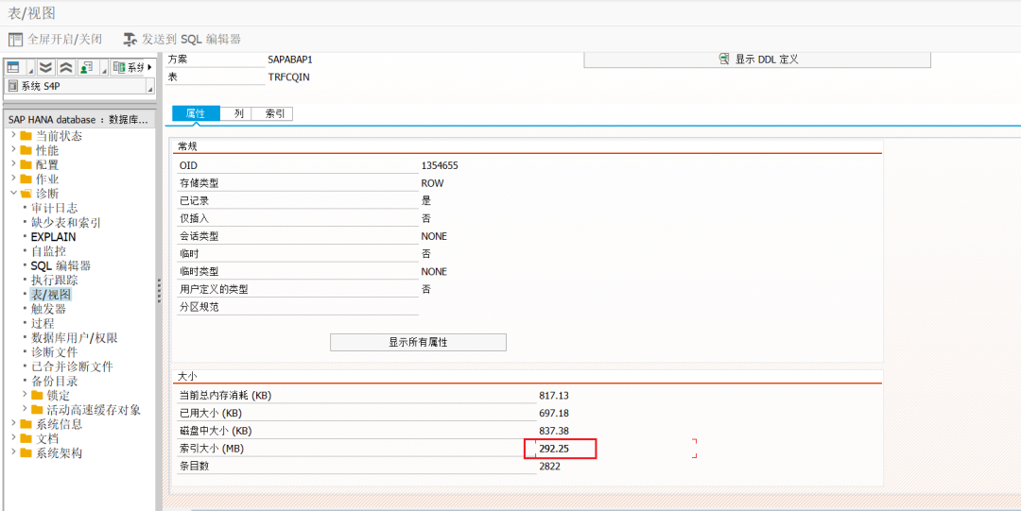Image resolution: width=1021 pixels, height=511 pixels.
Task: Click the storage type value ROW
Action: tap(432, 183)
